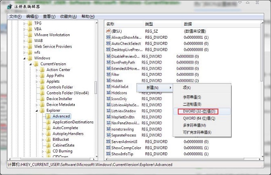This screenshot has width=271, height=175.
Task: Click the DesktopLivePrev... DWORD icon
Action: 108,50
